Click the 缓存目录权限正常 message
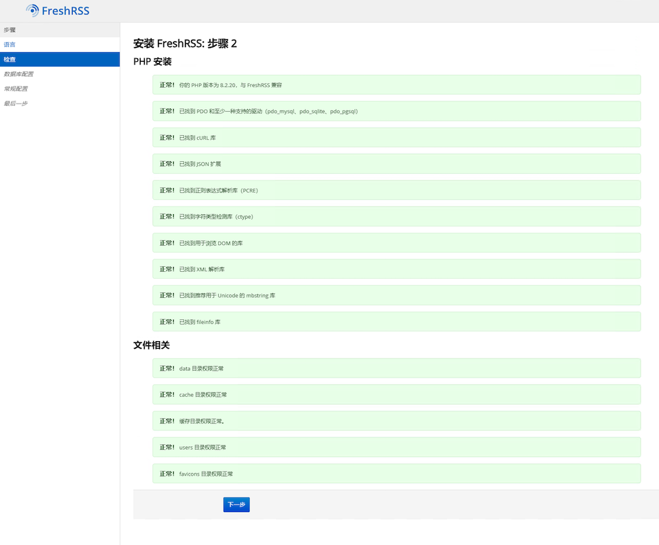659x545 pixels. (x=396, y=421)
